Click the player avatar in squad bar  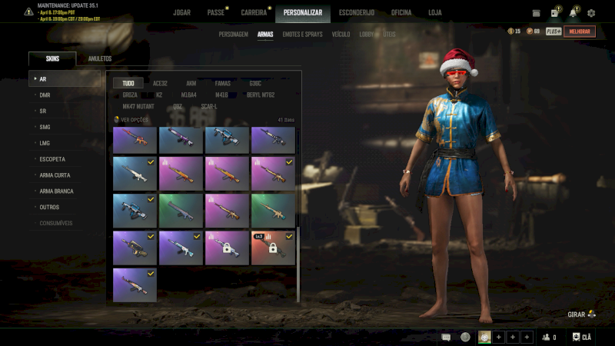coord(484,337)
